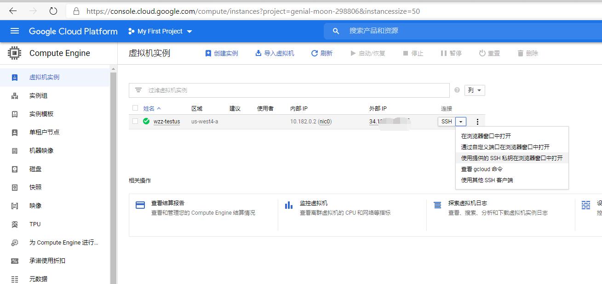This screenshot has width=602, height=284.
Task: Open the 列 columns dropdown
Action: pyautogui.click(x=475, y=90)
